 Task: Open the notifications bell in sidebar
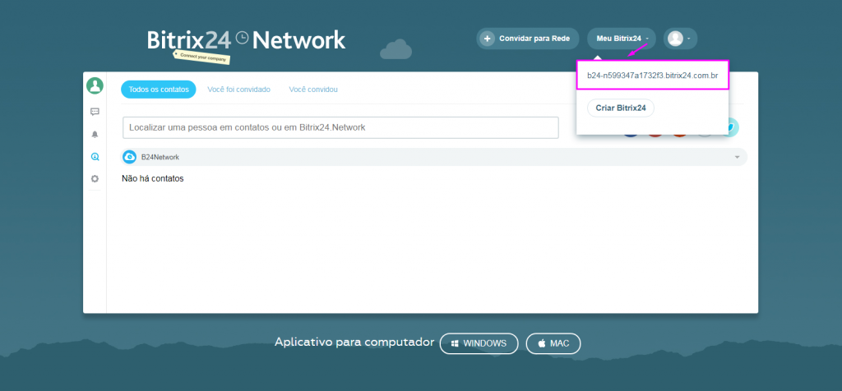95,134
